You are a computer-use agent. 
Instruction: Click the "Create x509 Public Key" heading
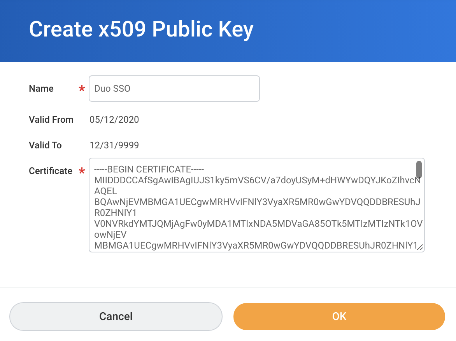tap(141, 30)
